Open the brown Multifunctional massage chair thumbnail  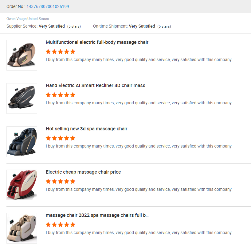tap(22, 55)
